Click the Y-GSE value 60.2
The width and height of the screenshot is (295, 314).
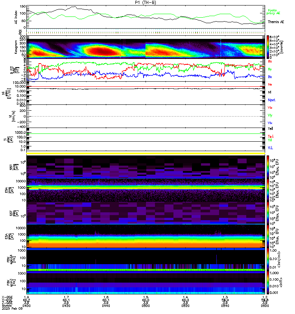pyautogui.click(x=26, y=300)
